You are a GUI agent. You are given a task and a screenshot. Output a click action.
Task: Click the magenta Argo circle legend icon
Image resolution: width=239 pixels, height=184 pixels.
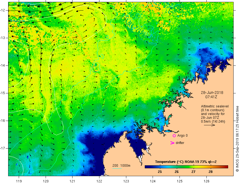[x=174, y=136]
